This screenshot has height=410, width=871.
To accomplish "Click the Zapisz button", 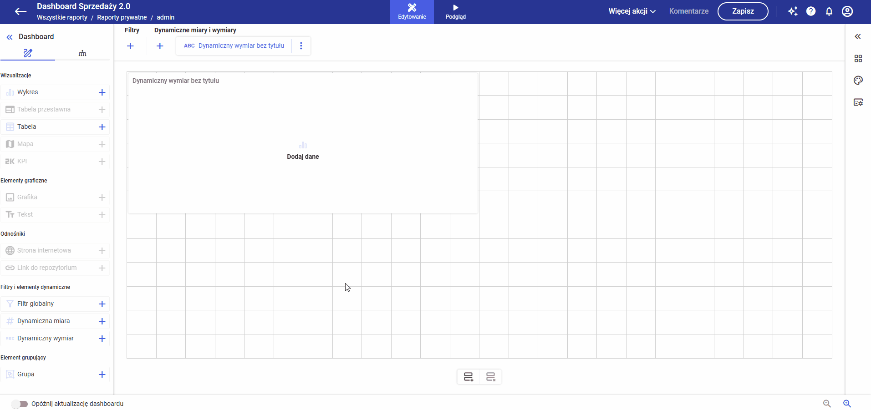I will 743,11.
